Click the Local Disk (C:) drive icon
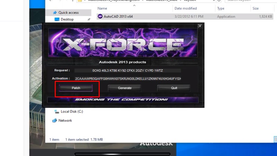 (56, 112)
